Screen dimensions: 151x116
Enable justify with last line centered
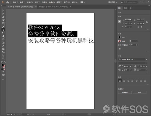[x=137, y=81]
